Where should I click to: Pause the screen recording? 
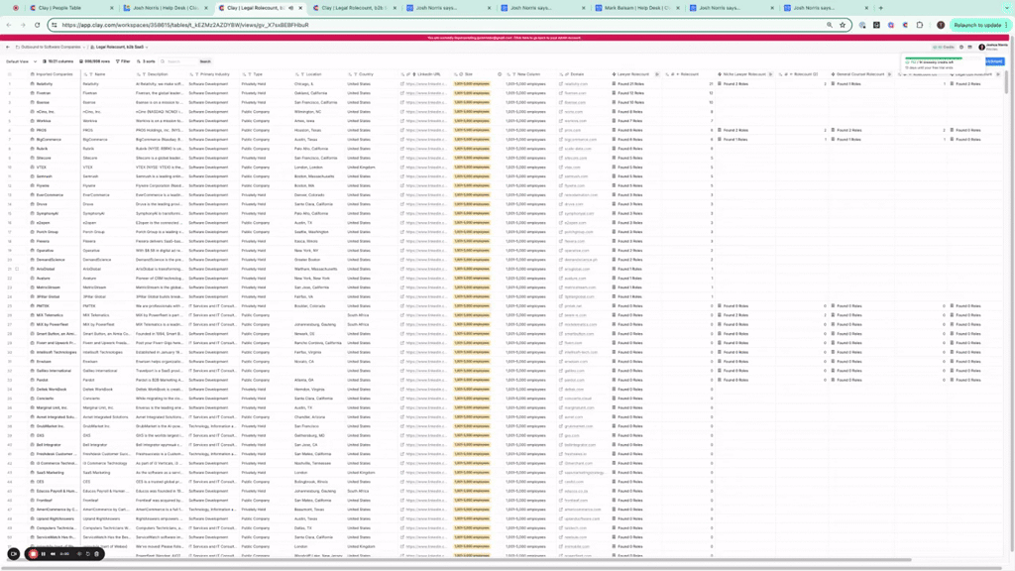point(45,554)
